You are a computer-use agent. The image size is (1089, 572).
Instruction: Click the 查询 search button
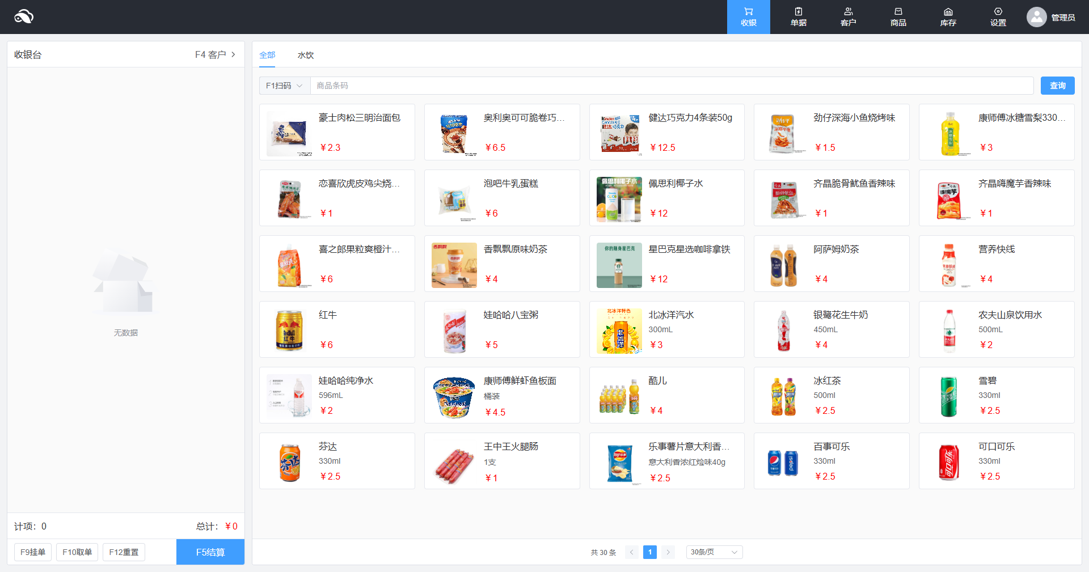(x=1057, y=86)
